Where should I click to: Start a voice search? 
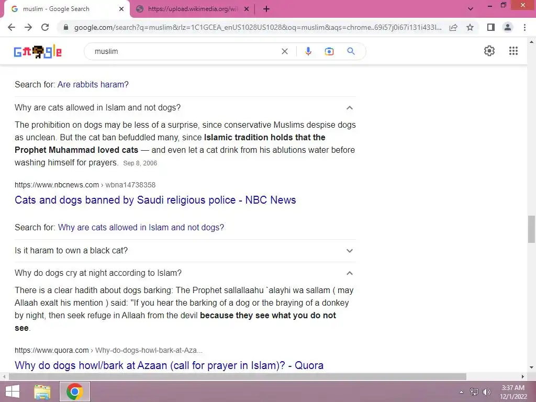[x=308, y=51]
